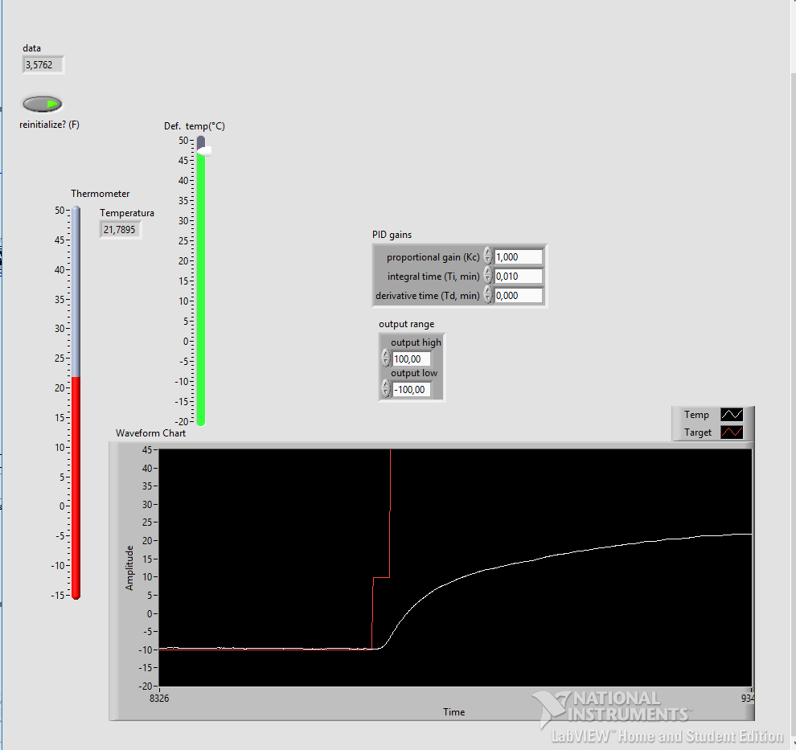The height and width of the screenshot is (750, 796).
Task: Increase the output high value using its stepper
Action: pos(385,355)
